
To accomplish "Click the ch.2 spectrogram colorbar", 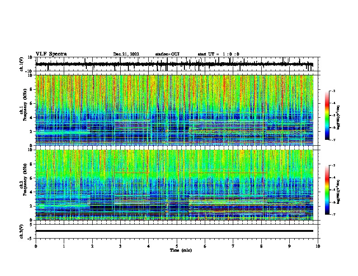I will pos(327,190).
